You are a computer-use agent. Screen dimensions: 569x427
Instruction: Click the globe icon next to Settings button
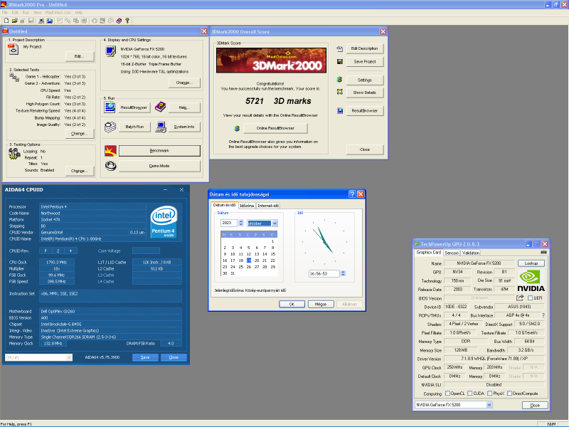[x=340, y=80]
